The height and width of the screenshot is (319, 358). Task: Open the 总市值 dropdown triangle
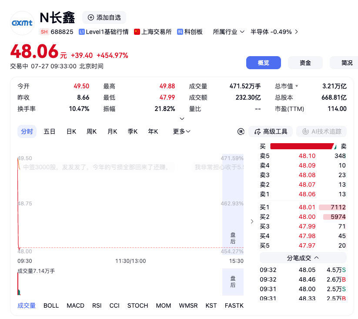[x=297, y=86]
